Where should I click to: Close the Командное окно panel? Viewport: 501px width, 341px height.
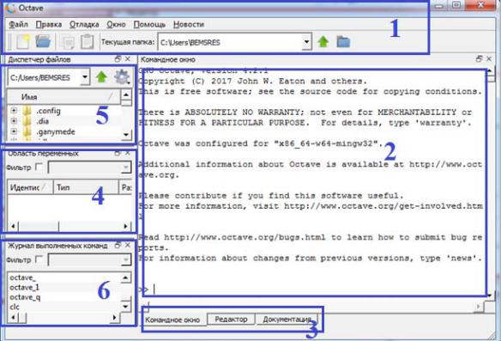[489, 59]
